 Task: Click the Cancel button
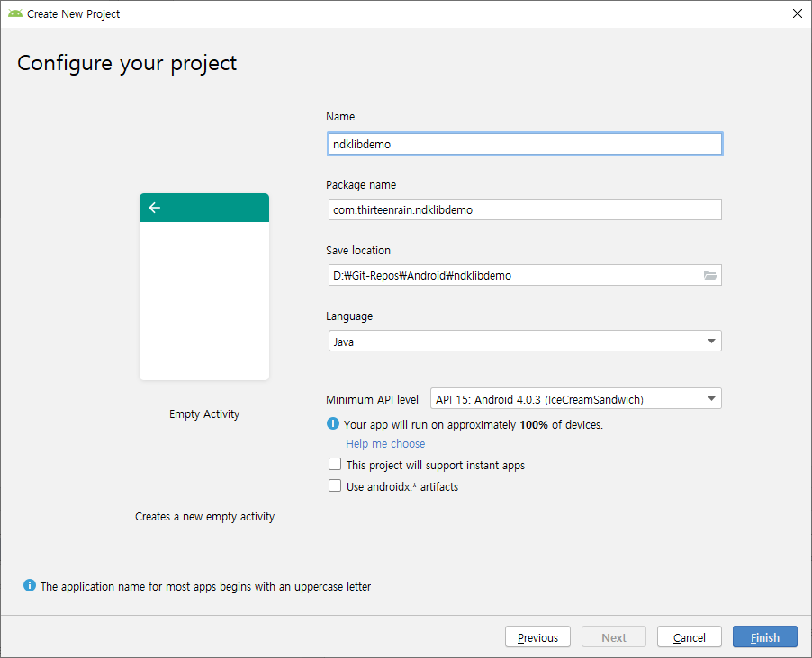tap(690, 636)
